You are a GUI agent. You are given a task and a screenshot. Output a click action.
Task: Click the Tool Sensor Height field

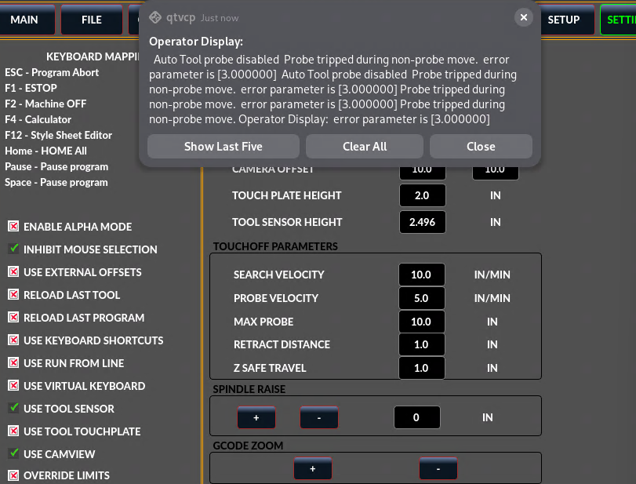coord(422,222)
